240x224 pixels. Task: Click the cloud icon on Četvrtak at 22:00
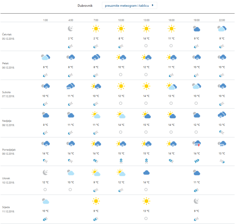[x=222, y=29]
